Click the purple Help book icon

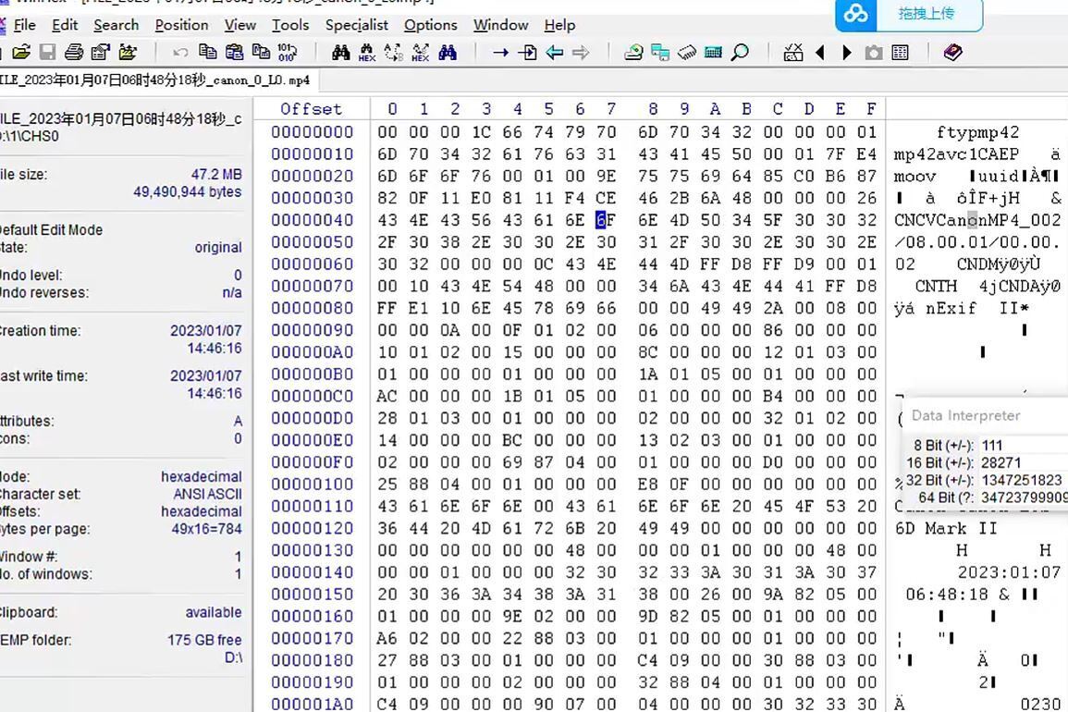[953, 52]
